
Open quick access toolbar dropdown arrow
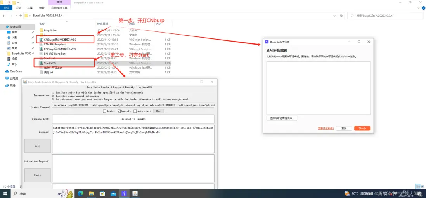tap(18, 2)
